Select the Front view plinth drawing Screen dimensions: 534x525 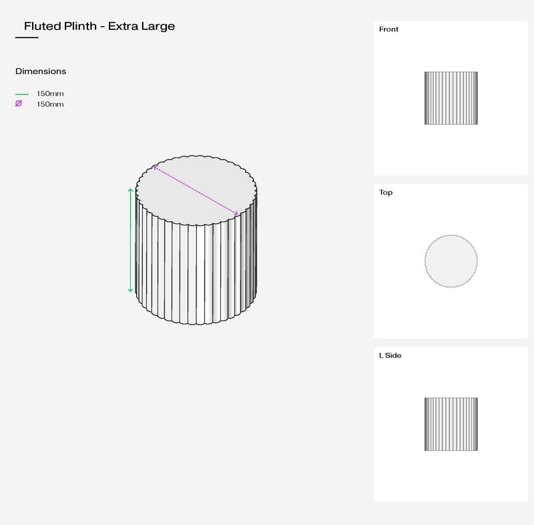[451, 98]
